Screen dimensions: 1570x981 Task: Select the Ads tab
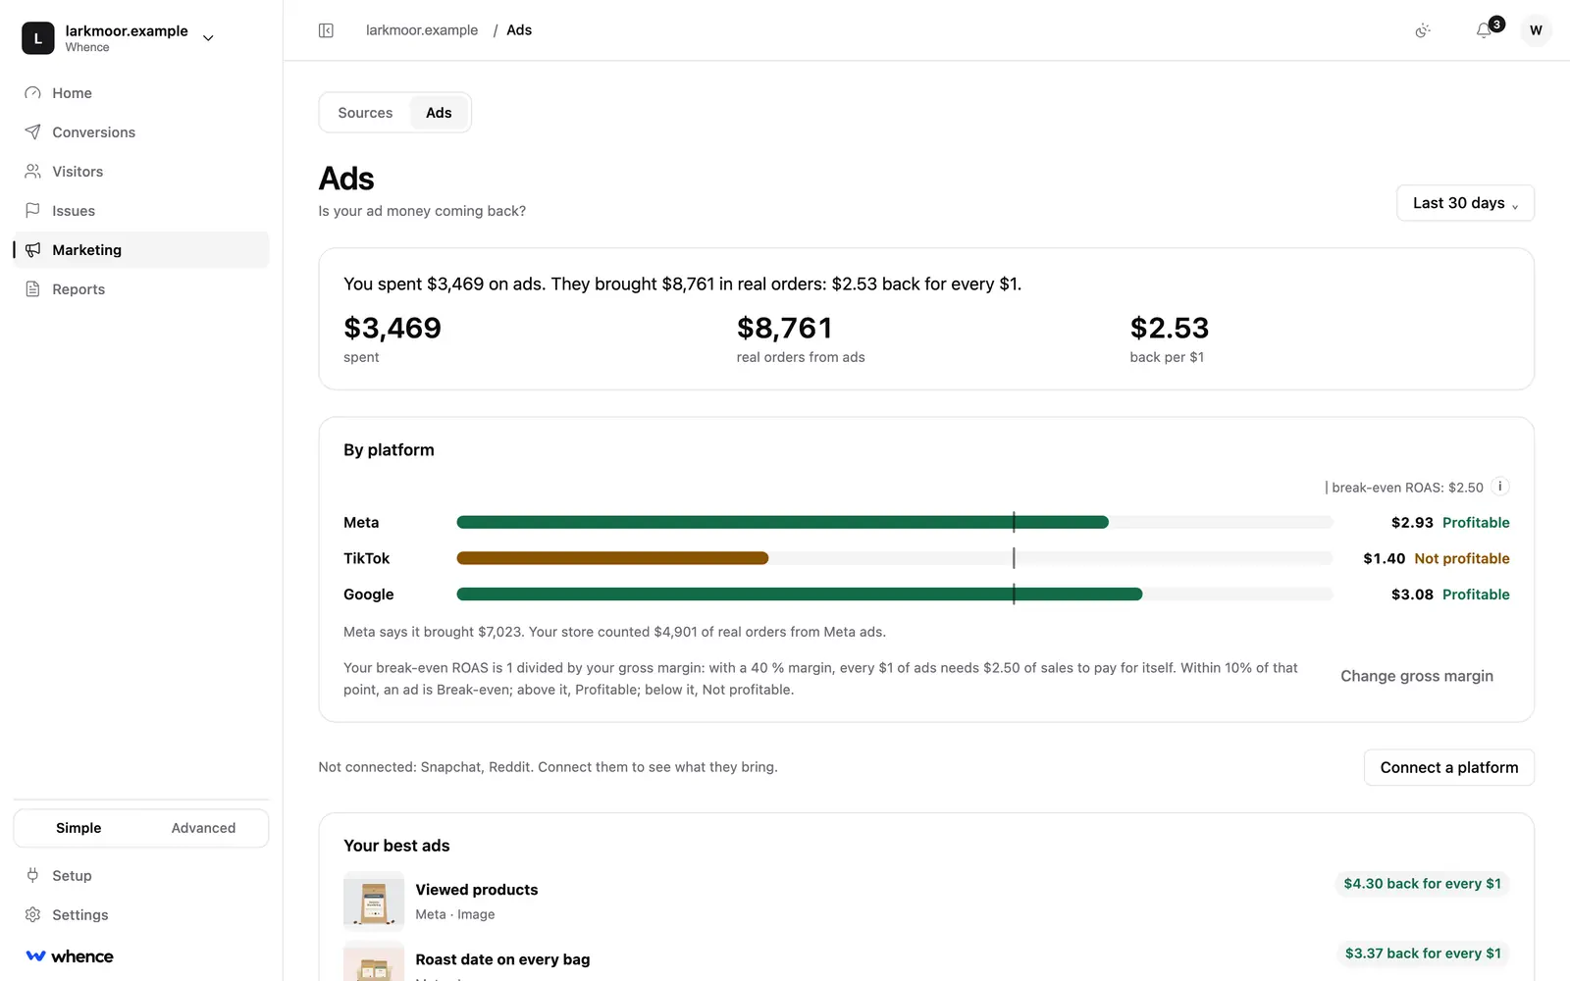(439, 113)
